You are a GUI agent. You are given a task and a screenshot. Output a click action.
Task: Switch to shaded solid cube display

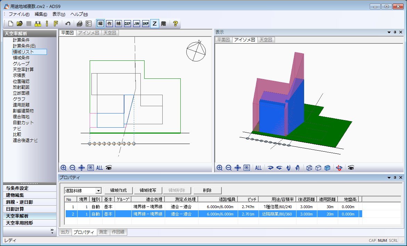tap(327, 168)
